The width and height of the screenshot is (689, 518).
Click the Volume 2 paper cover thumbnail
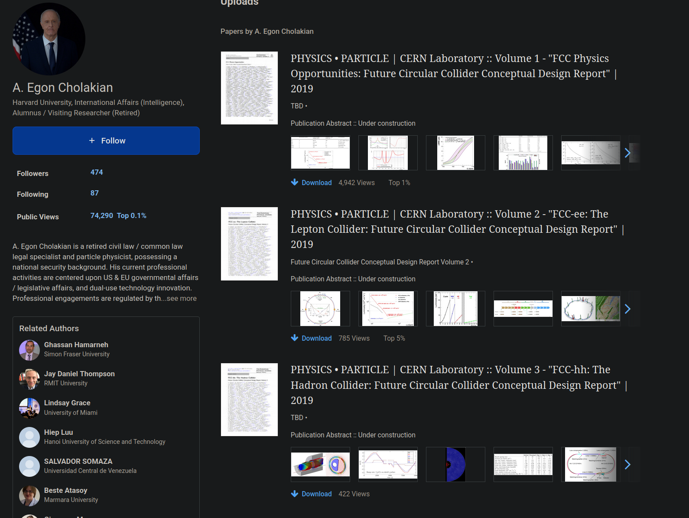[x=249, y=244]
